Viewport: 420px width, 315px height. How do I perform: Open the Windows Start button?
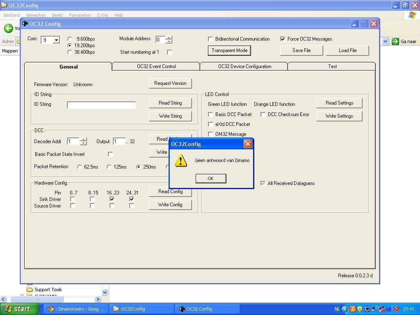[x=17, y=309]
